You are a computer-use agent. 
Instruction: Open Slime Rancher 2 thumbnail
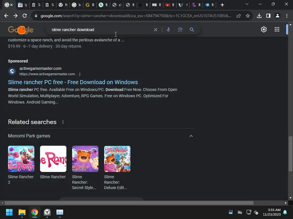[21, 159]
